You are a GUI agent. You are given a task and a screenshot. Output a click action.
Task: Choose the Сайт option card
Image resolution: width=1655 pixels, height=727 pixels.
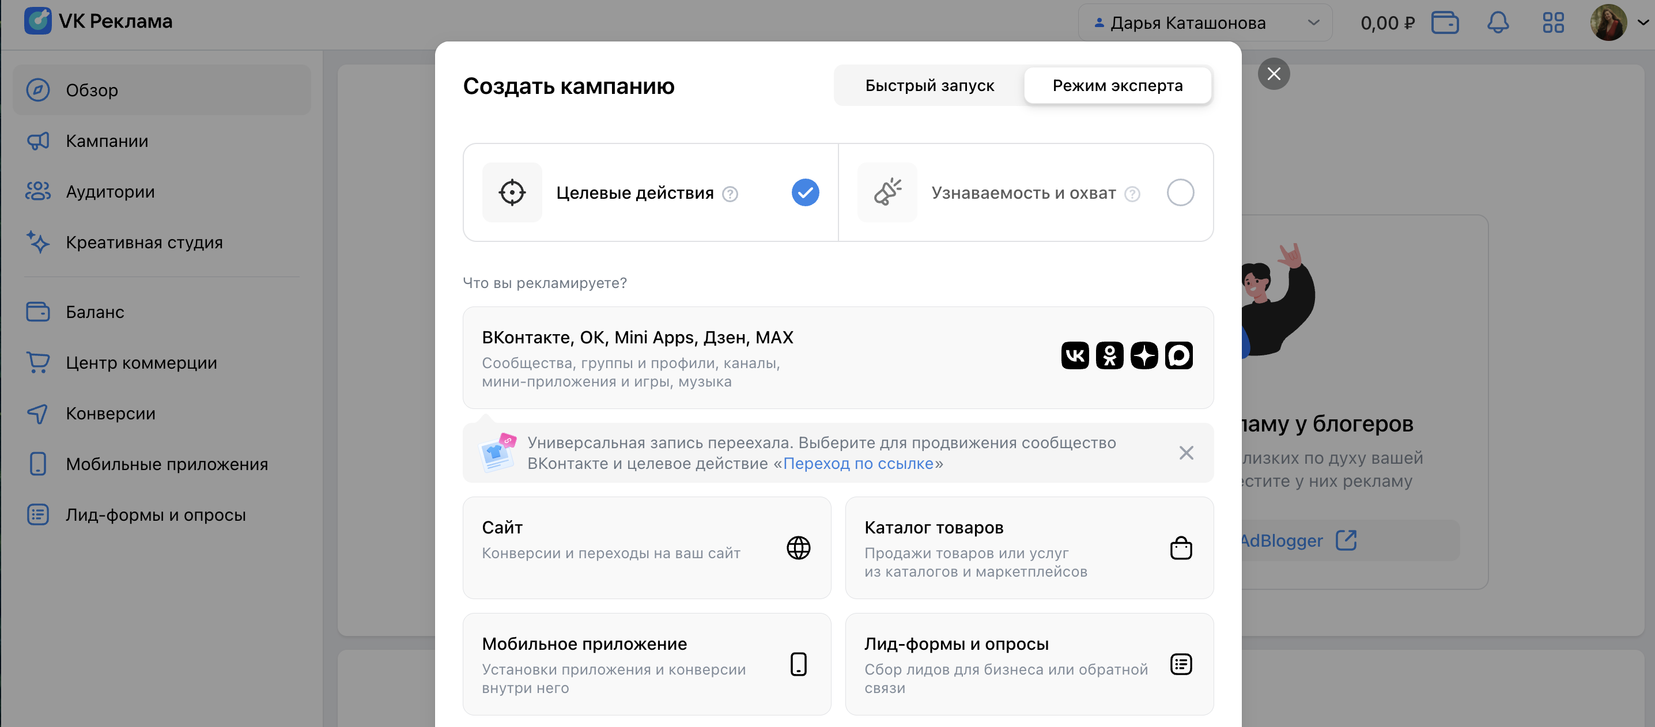coord(647,548)
